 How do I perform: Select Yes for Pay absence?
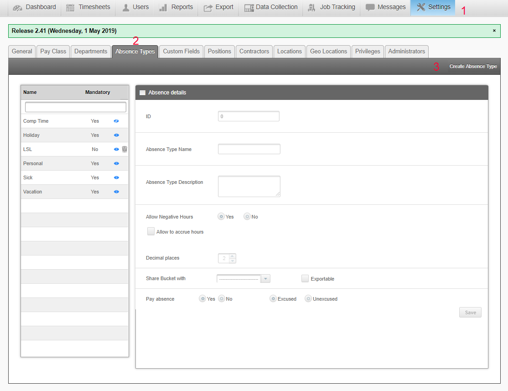click(202, 298)
